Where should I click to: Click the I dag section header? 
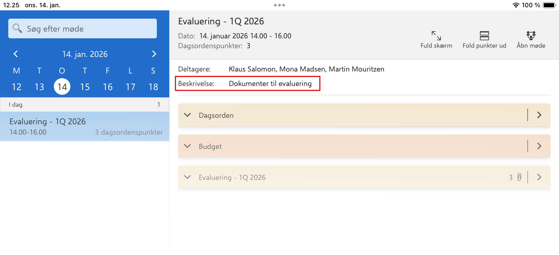85,105
